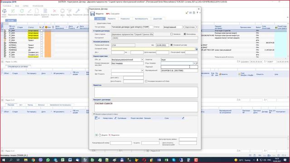Click into the notes text area
The image size is (290, 163).
click(146, 92)
